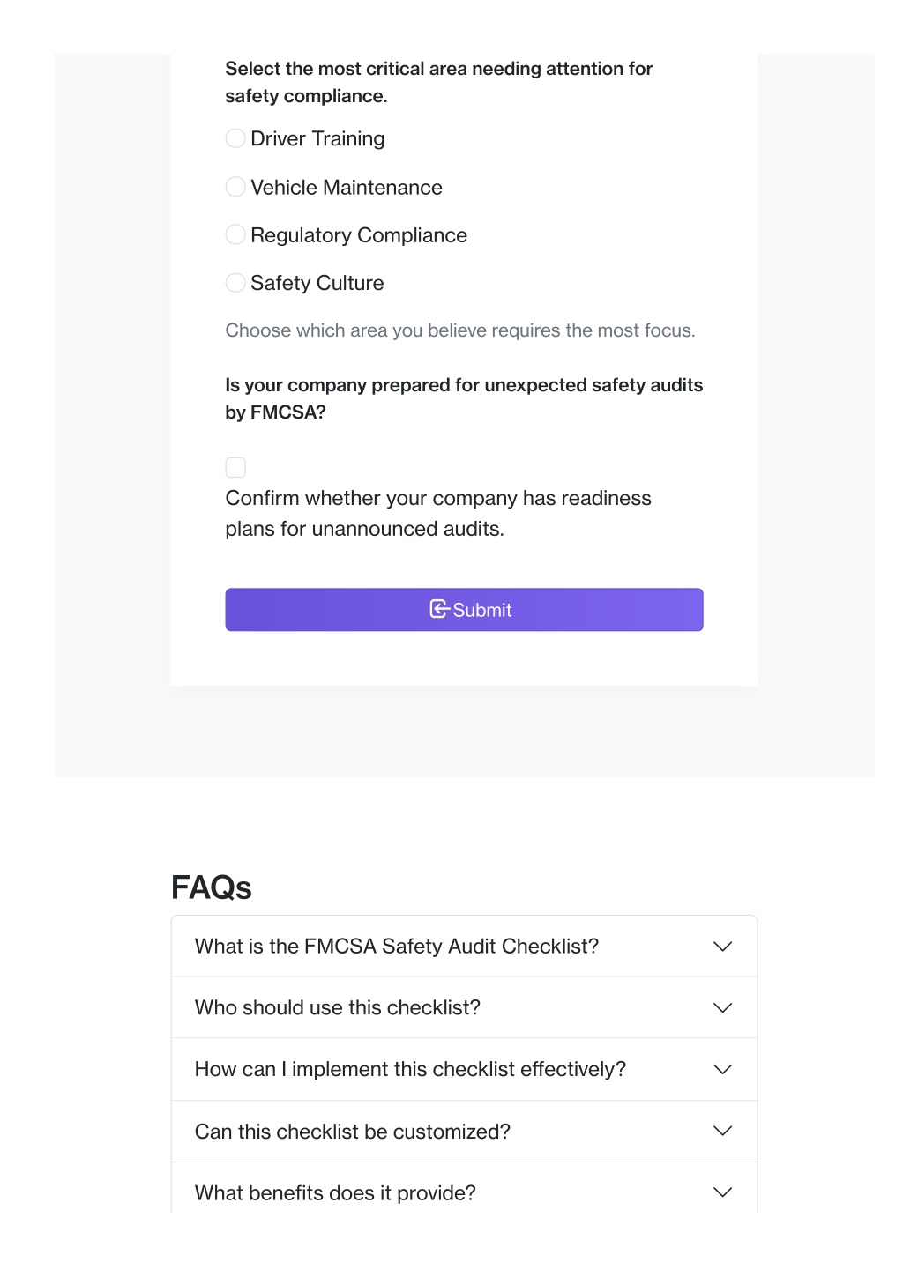Open chevron beside What benefits does it provide
The height and width of the screenshot is (1277, 903).
[723, 1193]
